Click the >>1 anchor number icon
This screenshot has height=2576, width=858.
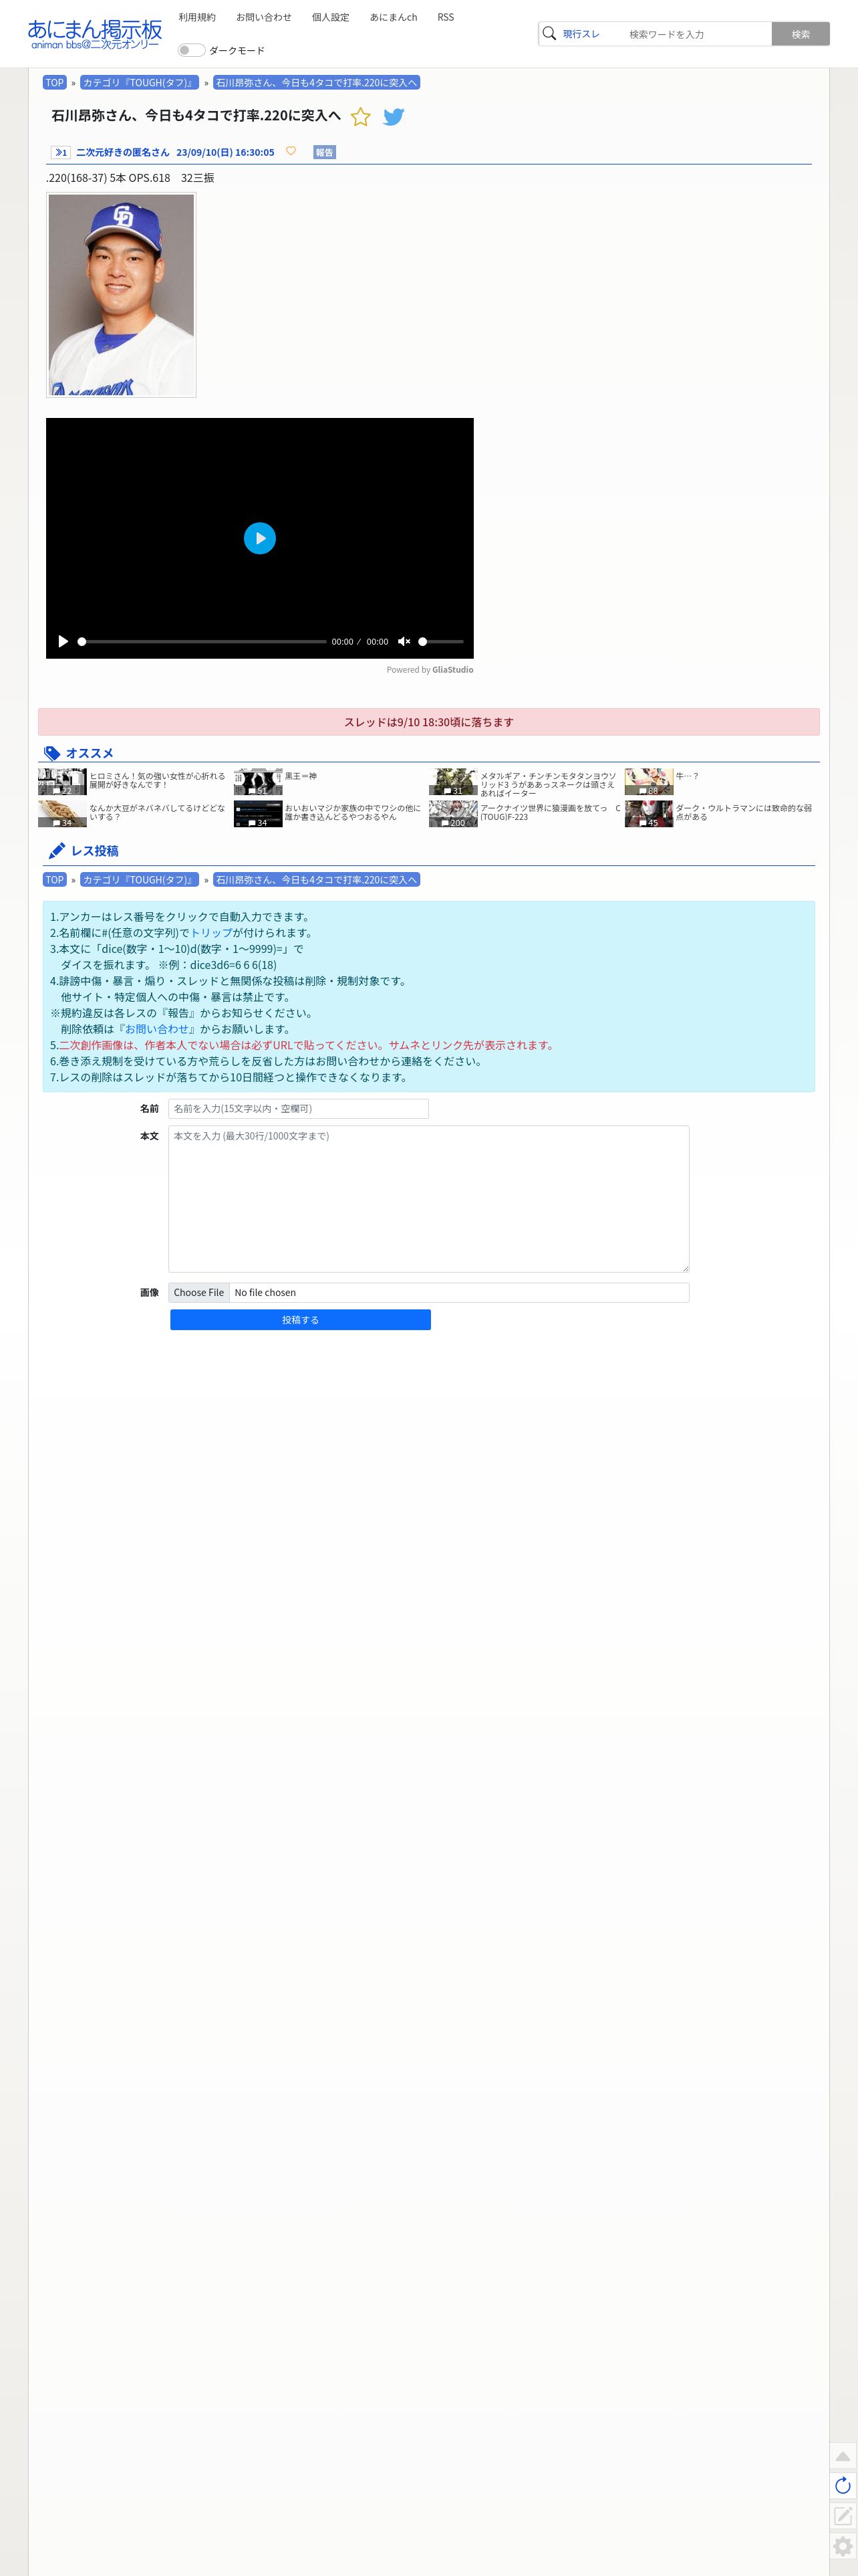click(x=60, y=152)
